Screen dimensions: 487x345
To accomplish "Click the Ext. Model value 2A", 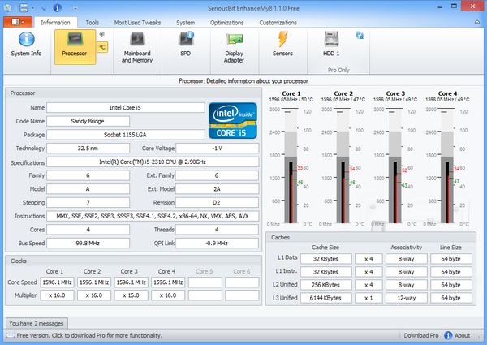I will click(217, 189).
